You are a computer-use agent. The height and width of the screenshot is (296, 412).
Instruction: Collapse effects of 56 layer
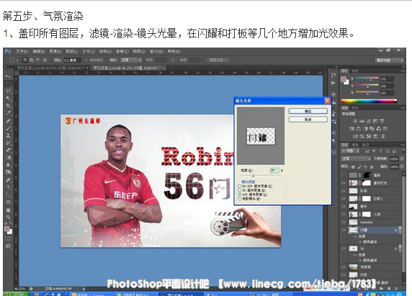400,248
